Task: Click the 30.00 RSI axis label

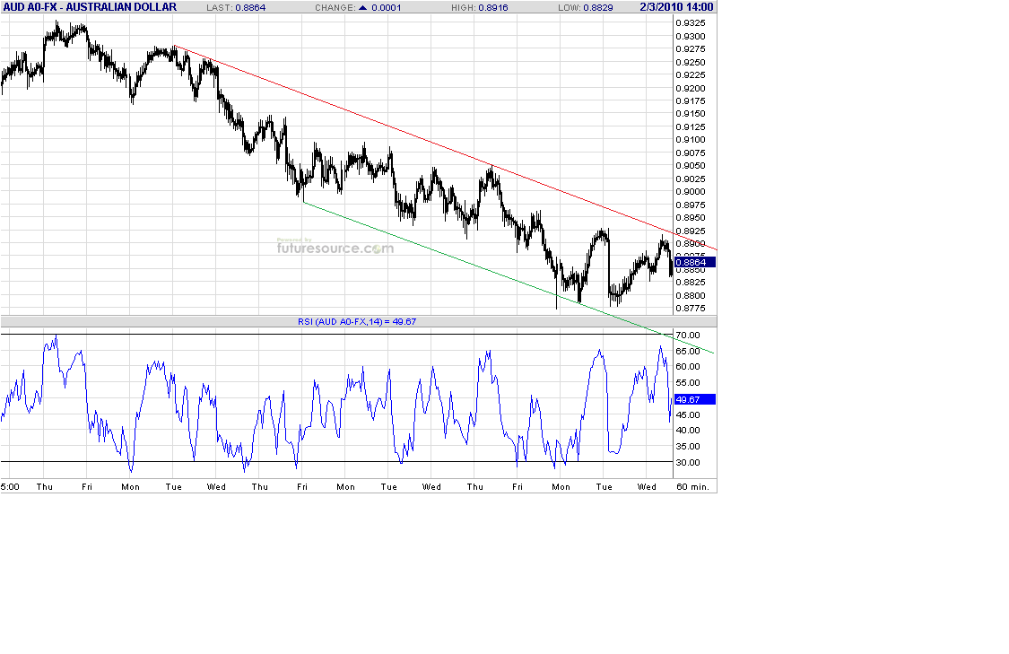Action: tap(688, 463)
